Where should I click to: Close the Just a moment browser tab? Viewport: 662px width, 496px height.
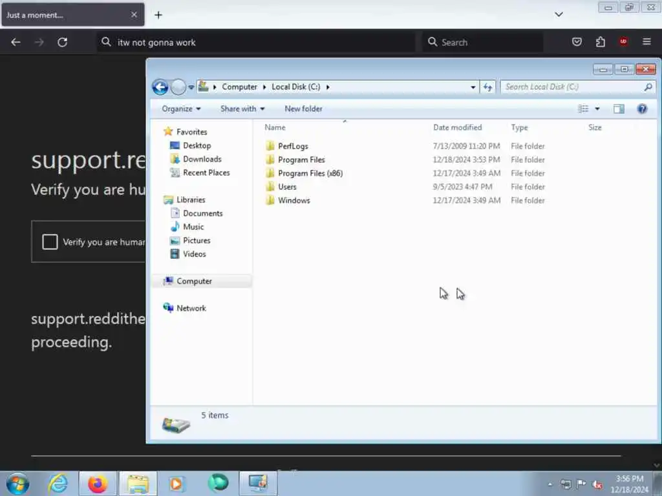[x=134, y=15]
